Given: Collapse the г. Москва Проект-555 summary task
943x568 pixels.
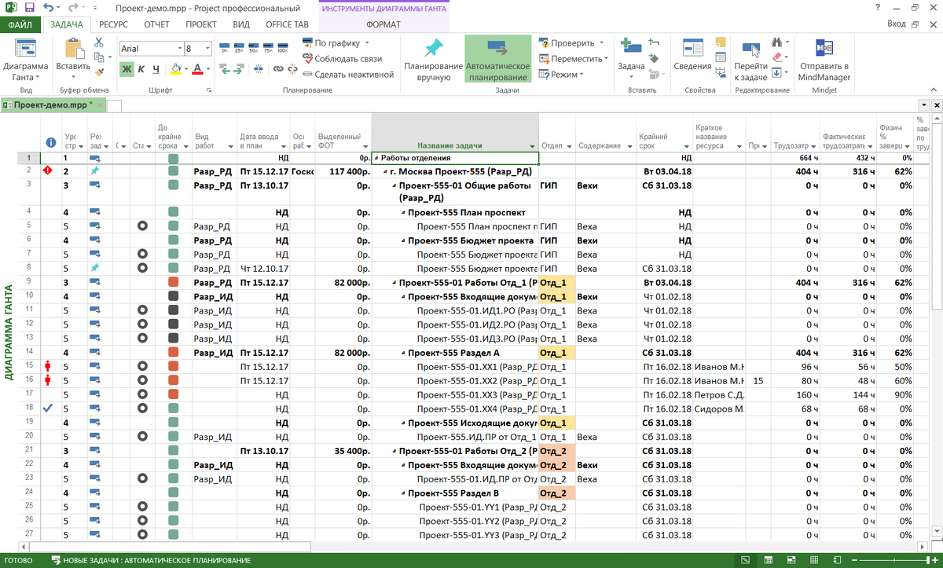Looking at the screenshot, I should pyautogui.click(x=385, y=171).
